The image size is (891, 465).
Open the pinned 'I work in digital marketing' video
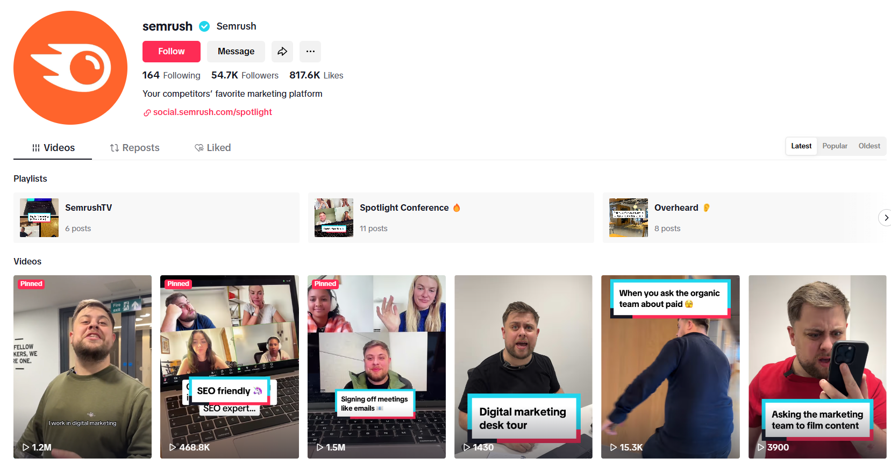[x=82, y=367]
